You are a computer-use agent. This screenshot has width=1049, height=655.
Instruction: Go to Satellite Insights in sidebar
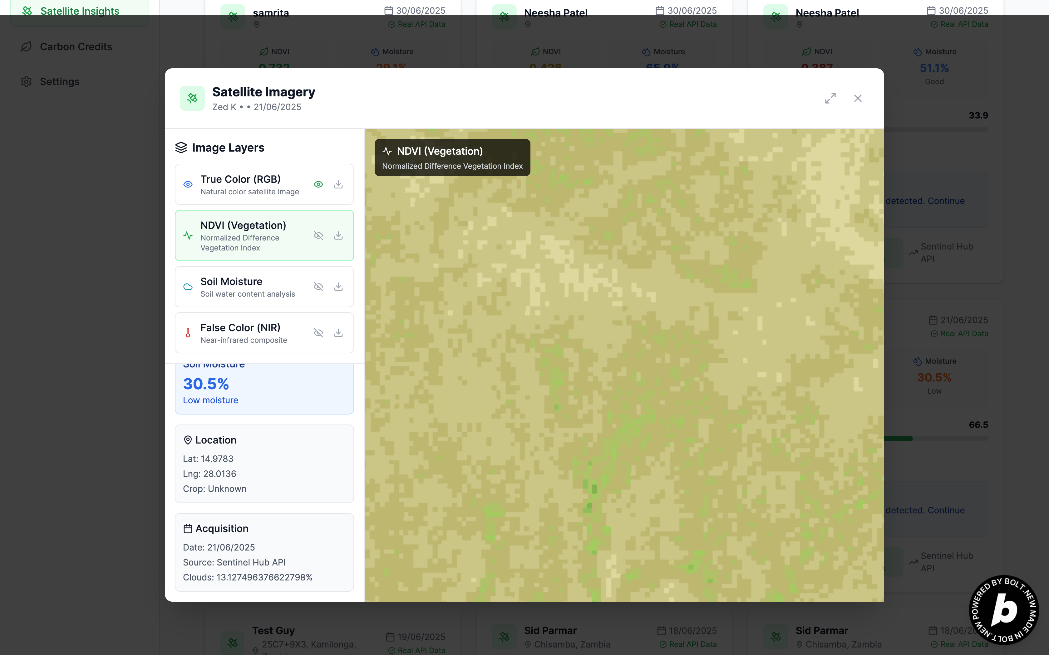click(79, 10)
